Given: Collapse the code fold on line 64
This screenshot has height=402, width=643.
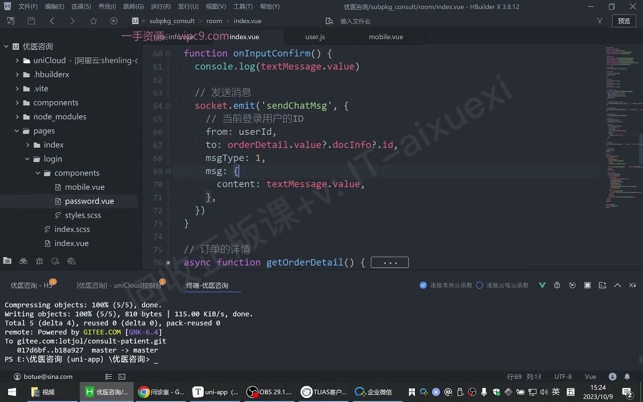Looking at the screenshot, I should [168, 106].
